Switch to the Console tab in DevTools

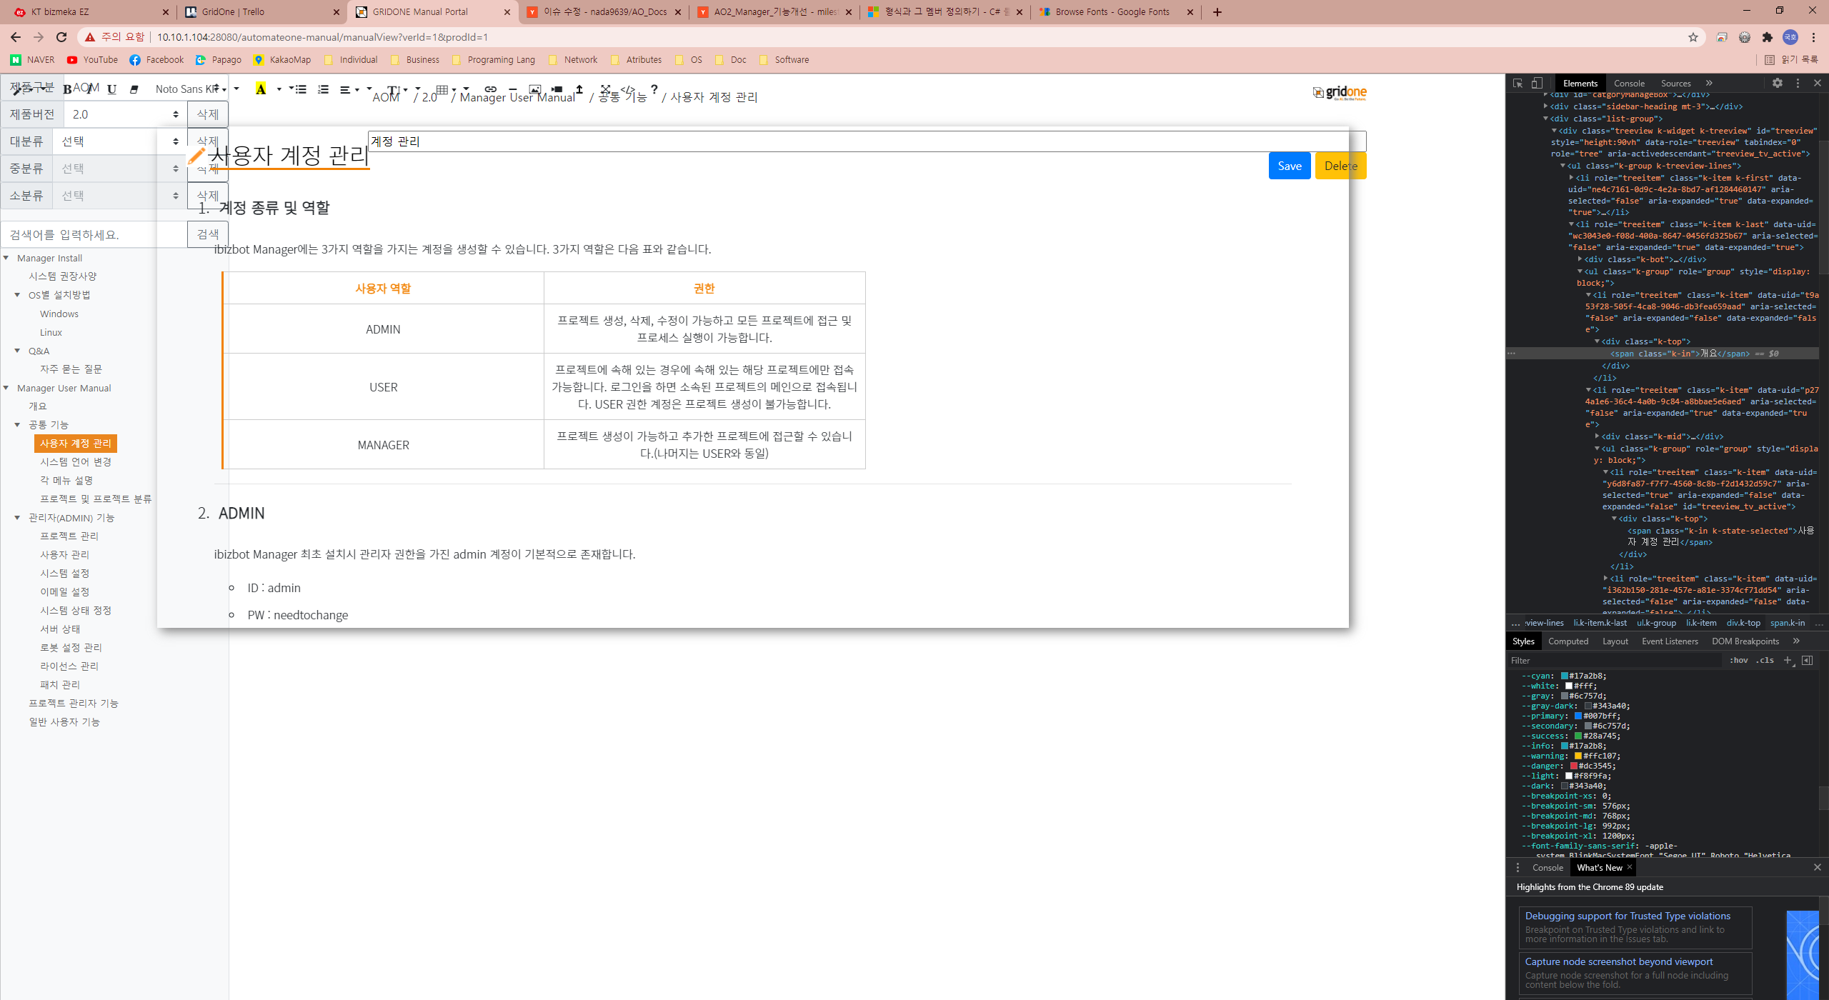pyautogui.click(x=1628, y=83)
